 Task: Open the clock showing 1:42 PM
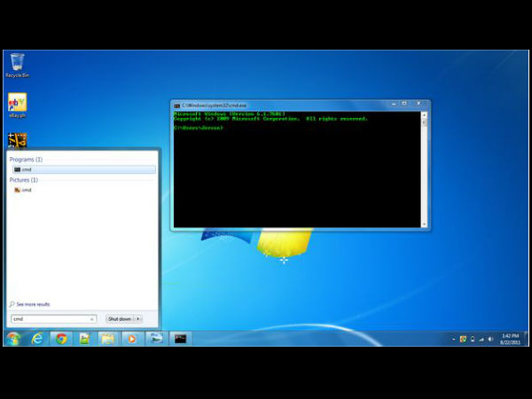coord(510,339)
